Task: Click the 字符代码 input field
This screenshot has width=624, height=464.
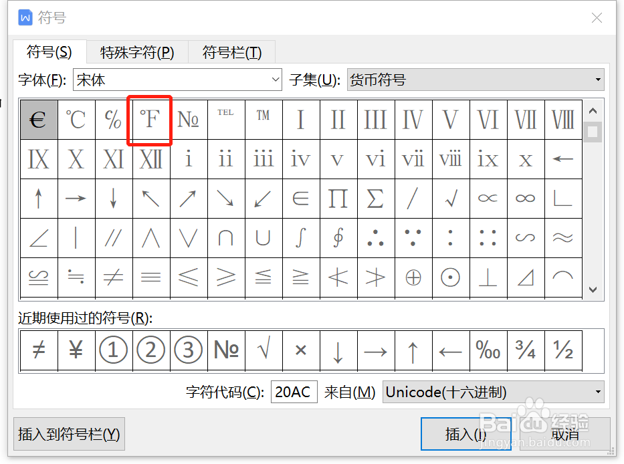Action: click(x=294, y=392)
